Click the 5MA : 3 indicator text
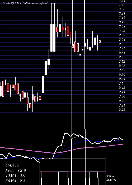The width and height of the screenshot is (132, 185). 12,165
